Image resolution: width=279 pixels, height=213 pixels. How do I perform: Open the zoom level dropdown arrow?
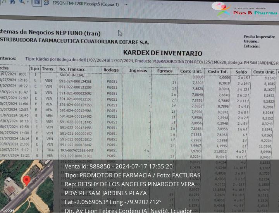point(28,2)
